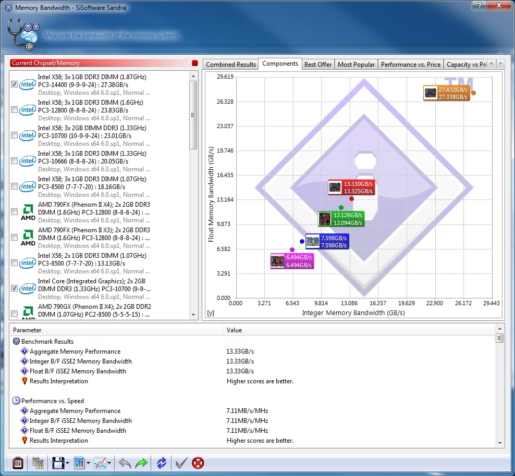Click the AMD logo of Phenom II X4 790FX
The height and width of the screenshot is (476, 515).
tap(28, 212)
